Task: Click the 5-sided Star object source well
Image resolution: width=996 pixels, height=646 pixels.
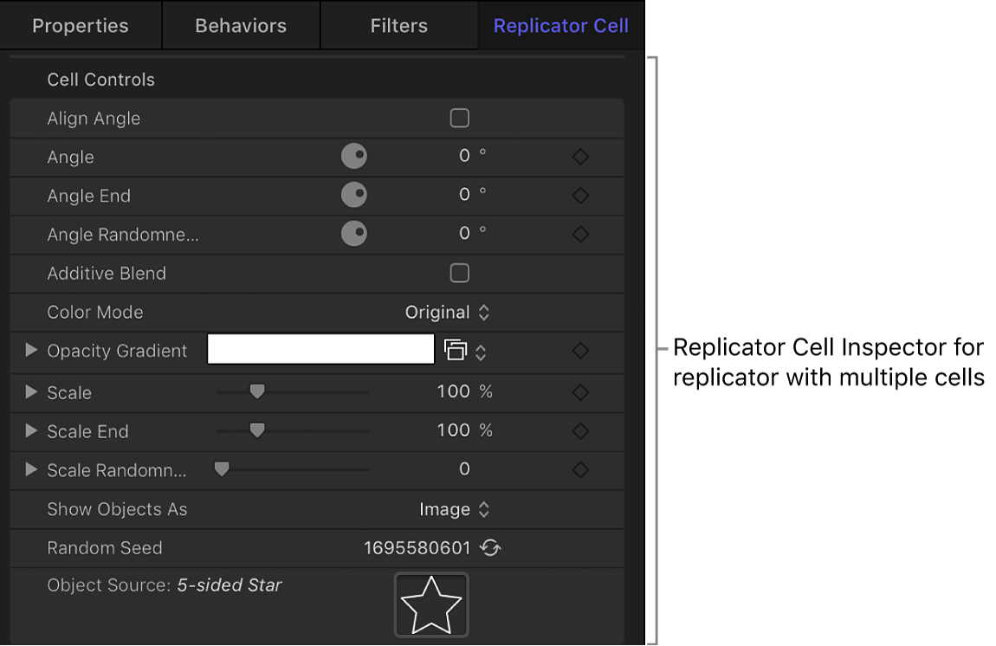Action: [431, 604]
